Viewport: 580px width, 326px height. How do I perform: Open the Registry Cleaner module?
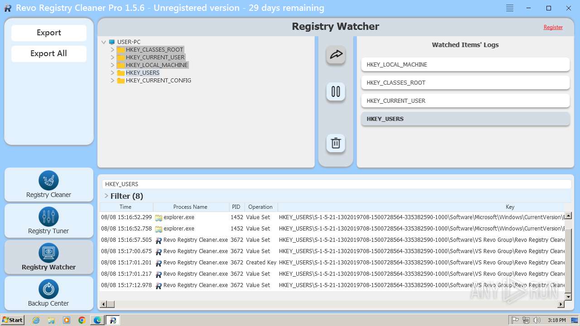pyautogui.click(x=49, y=185)
